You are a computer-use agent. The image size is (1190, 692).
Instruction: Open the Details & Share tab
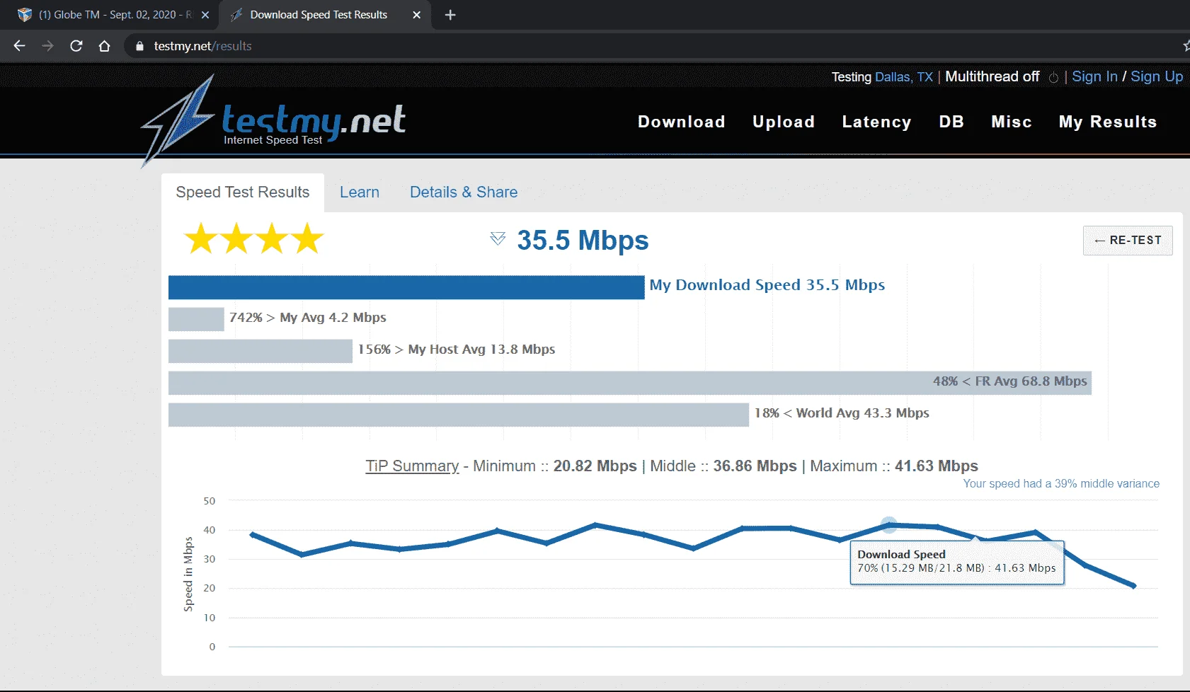pyautogui.click(x=464, y=192)
